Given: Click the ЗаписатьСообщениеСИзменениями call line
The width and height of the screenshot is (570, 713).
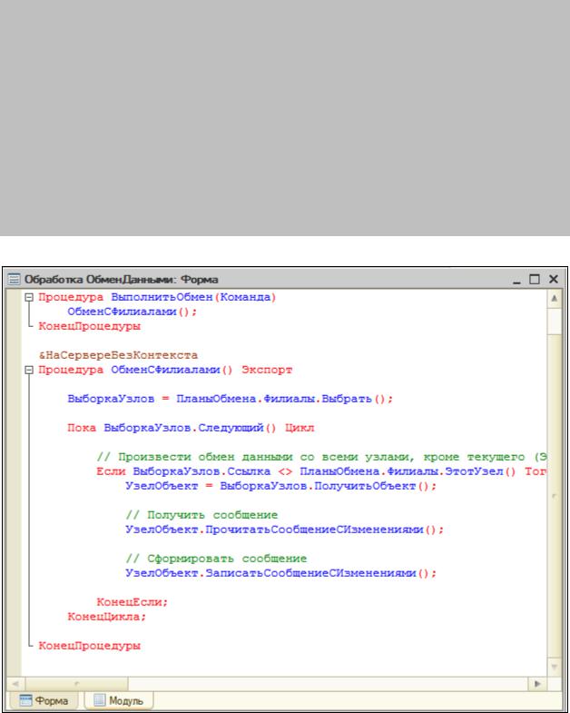Looking at the screenshot, I should click(x=280, y=573).
